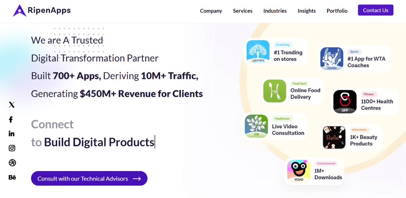Click the Dribbble basketball icon
This screenshot has height=198, width=406.
(x=12, y=163)
